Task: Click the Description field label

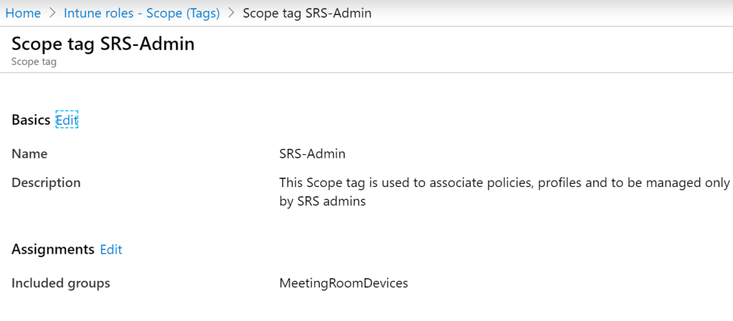Action: (x=46, y=183)
